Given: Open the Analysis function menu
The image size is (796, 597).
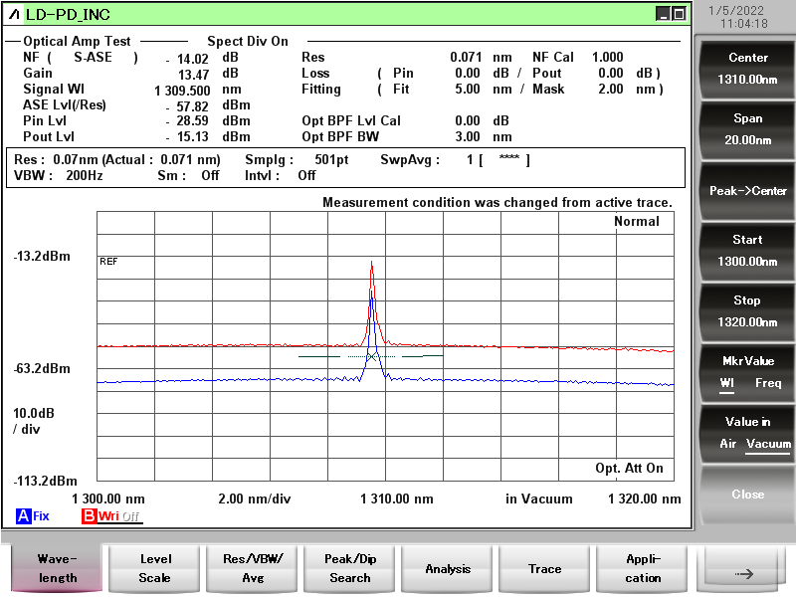Looking at the screenshot, I should (x=448, y=568).
